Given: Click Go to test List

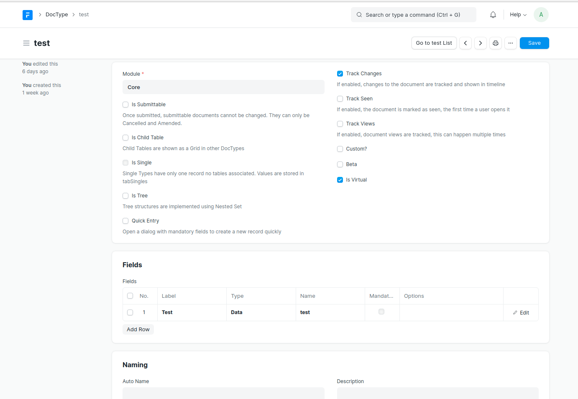Looking at the screenshot, I should 434,43.
